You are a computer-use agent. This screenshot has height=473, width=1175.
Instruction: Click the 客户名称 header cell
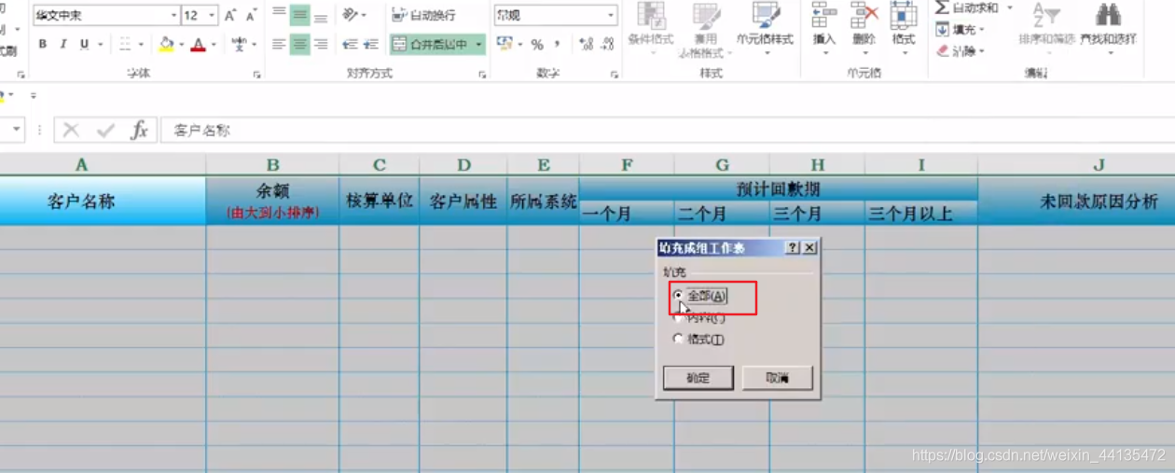tap(103, 201)
